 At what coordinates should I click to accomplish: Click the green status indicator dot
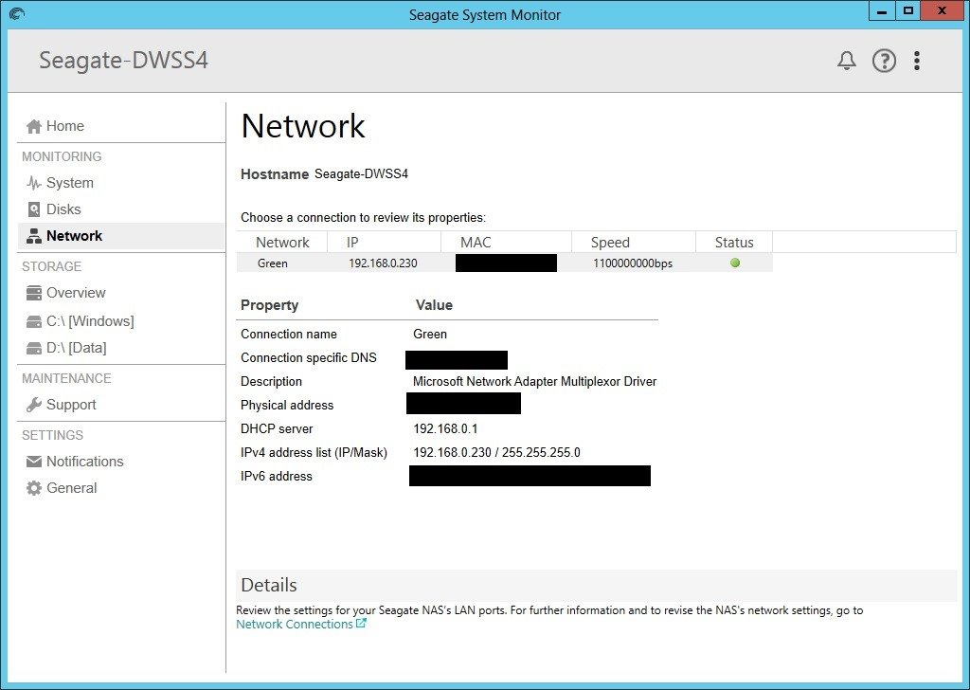(735, 263)
